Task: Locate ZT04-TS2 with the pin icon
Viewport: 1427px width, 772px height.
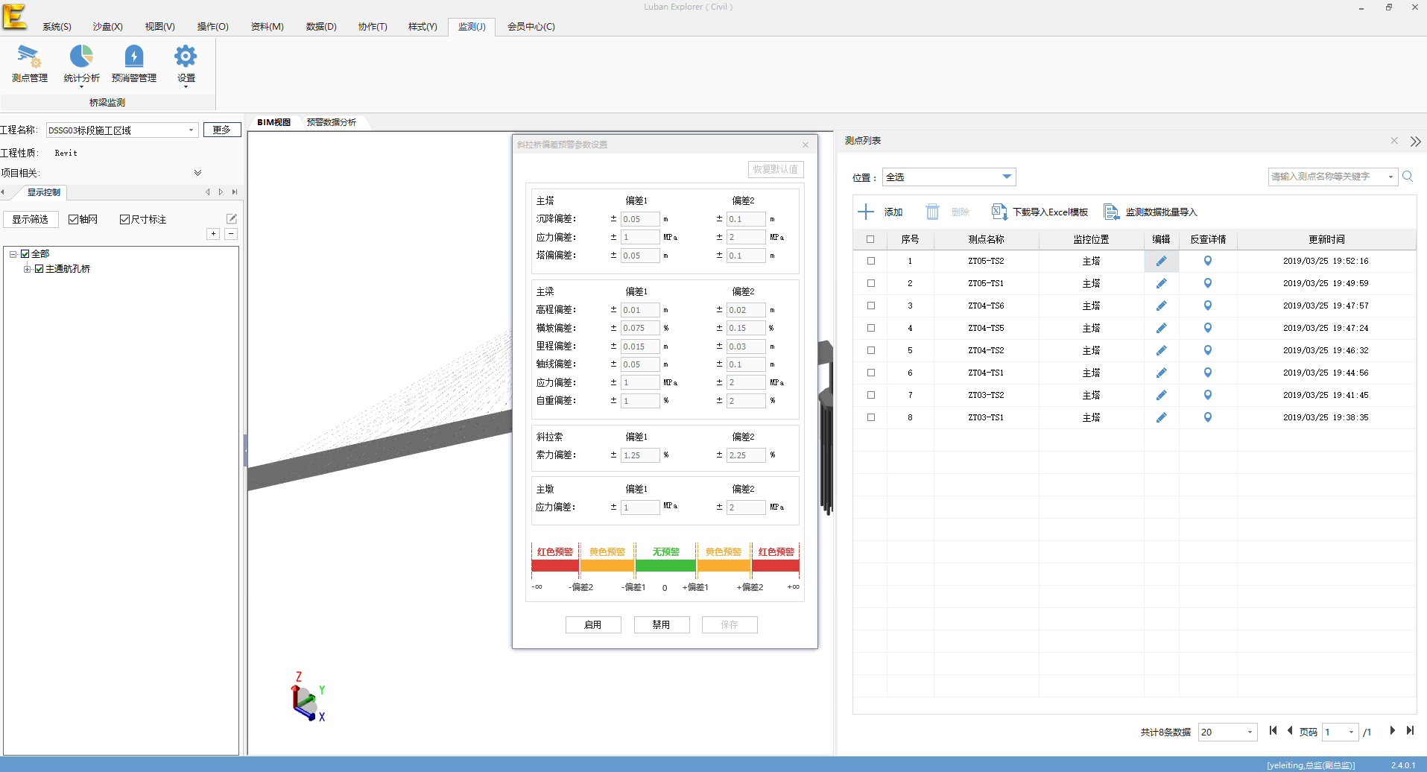Action: coord(1208,350)
